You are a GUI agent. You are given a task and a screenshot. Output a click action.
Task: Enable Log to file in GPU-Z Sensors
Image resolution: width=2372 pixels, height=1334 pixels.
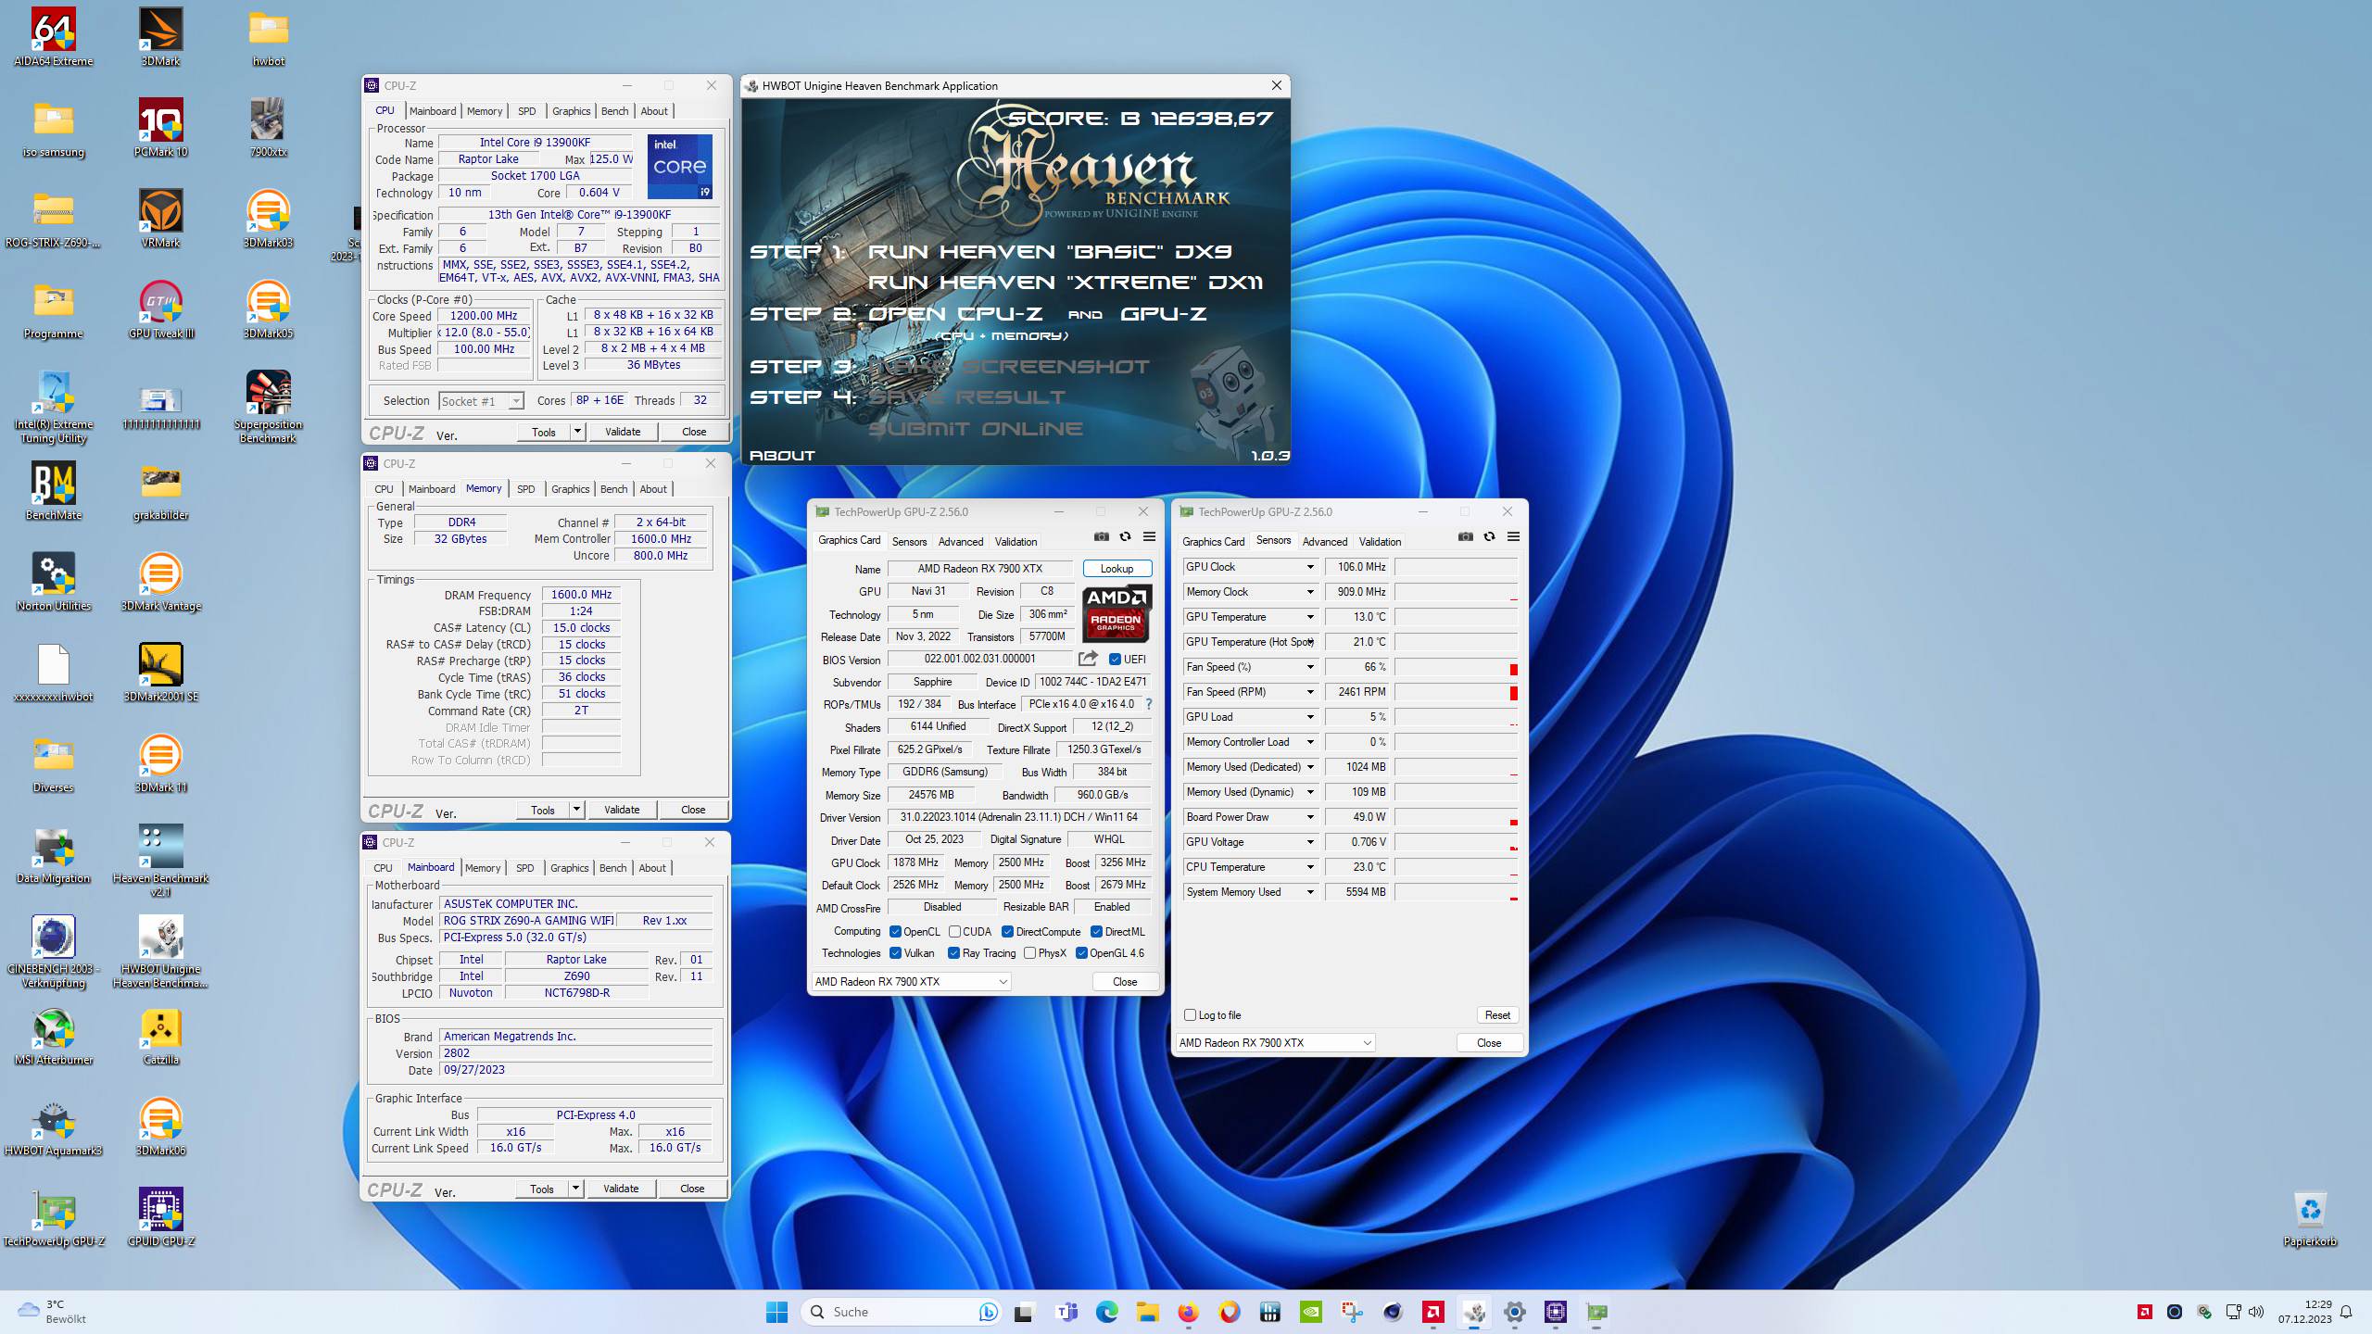pos(1190,1015)
